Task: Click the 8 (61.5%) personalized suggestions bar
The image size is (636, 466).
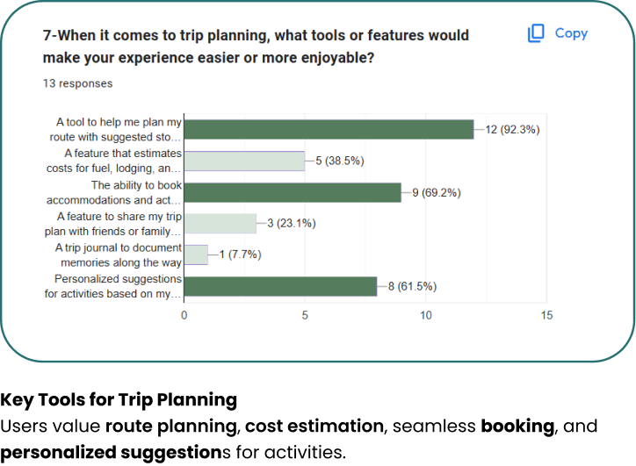Action: point(281,286)
